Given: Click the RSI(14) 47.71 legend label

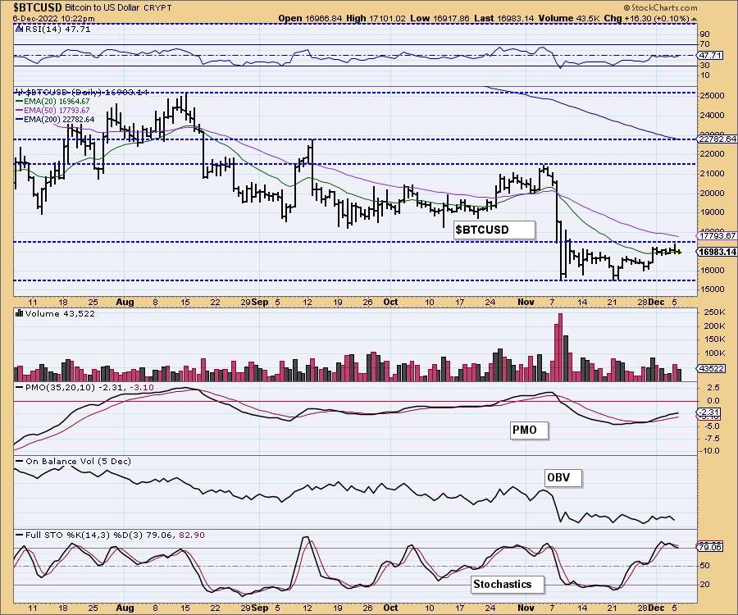Looking at the screenshot, I should click(x=57, y=29).
